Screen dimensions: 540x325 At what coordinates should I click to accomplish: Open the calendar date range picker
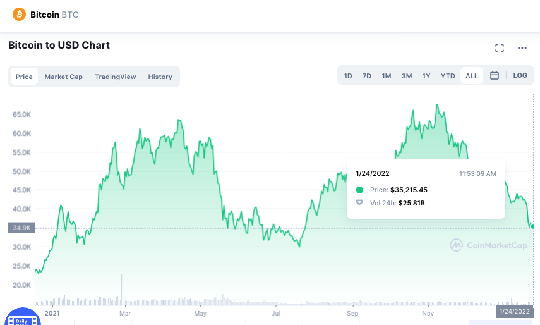[494, 75]
